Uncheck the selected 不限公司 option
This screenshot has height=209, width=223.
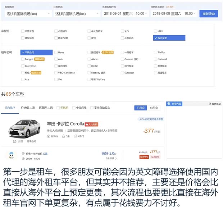click(36, 53)
